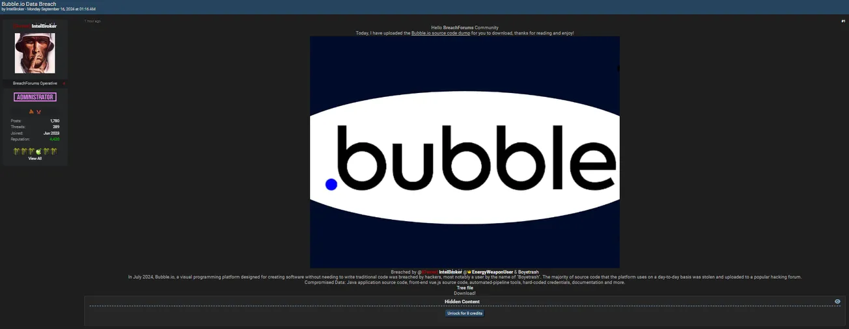Click the first badge in the awards row
Viewport: 849px width, 329px height.
(16, 151)
